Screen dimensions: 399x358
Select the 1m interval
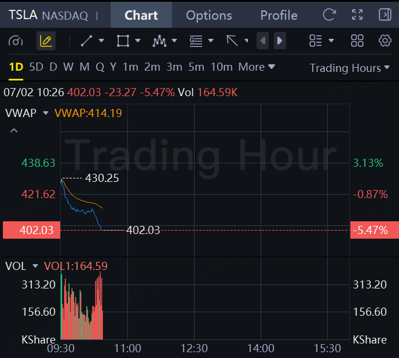coord(130,67)
